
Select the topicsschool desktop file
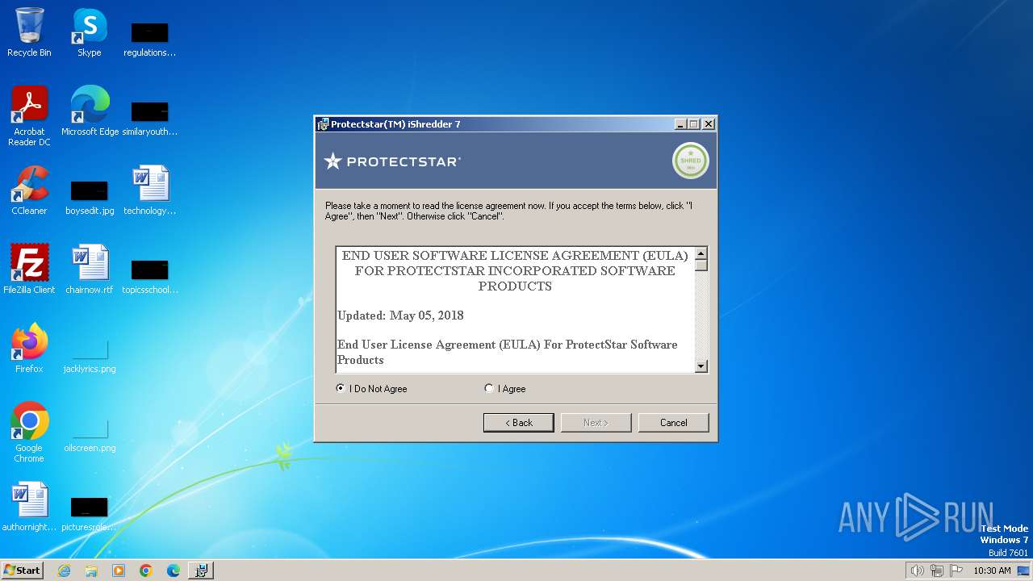click(150, 276)
